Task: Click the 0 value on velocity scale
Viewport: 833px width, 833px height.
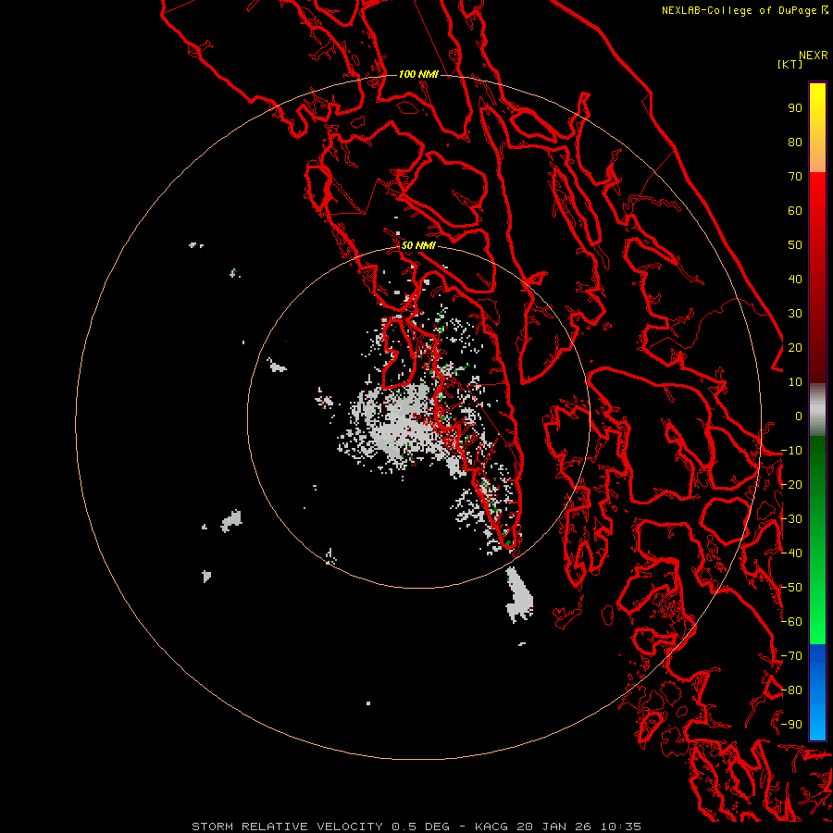Action: [x=799, y=416]
